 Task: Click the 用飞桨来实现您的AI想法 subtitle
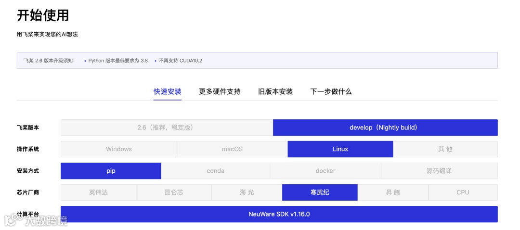(47, 35)
